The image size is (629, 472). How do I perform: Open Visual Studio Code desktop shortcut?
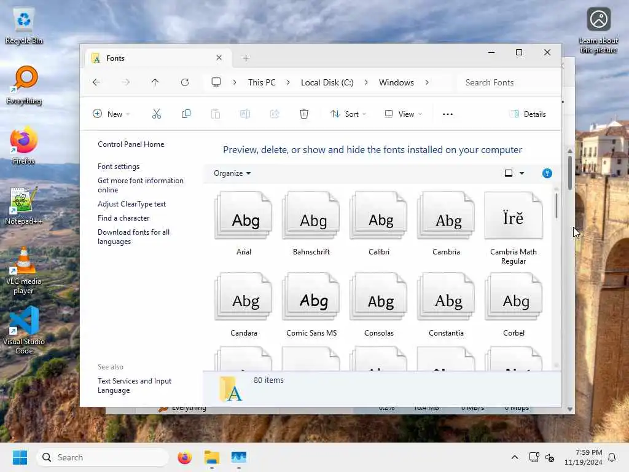pyautogui.click(x=24, y=330)
